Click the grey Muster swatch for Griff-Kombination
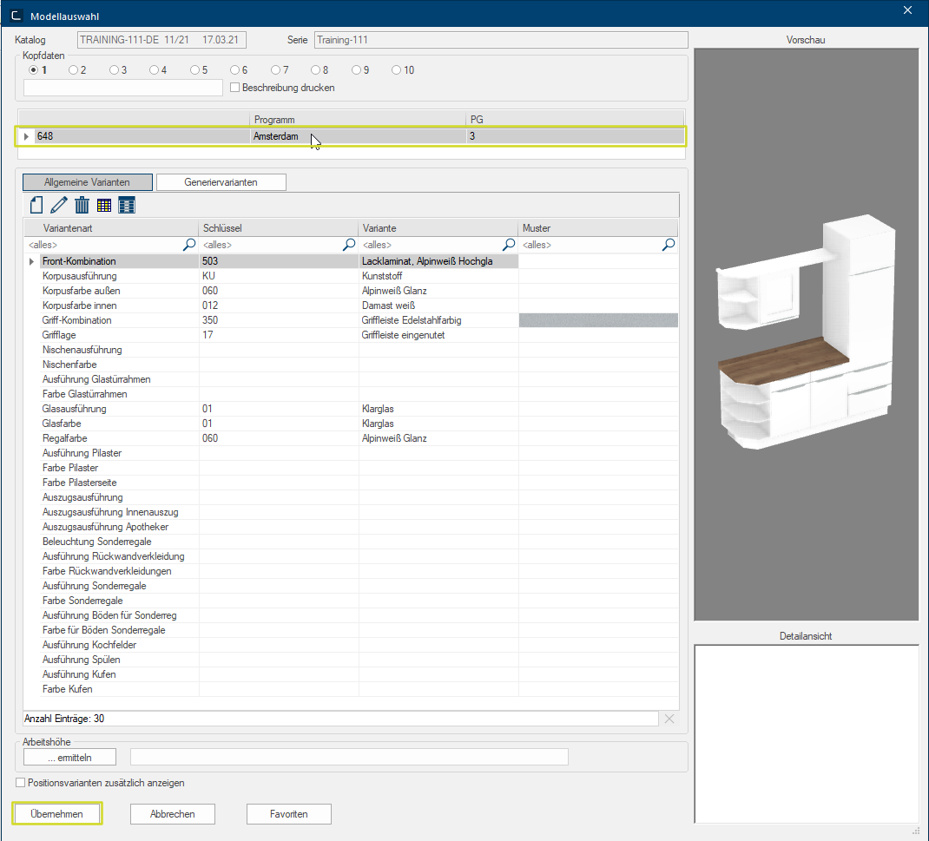The height and width of the screenshot is (841, 929). [x=597, y=320]
